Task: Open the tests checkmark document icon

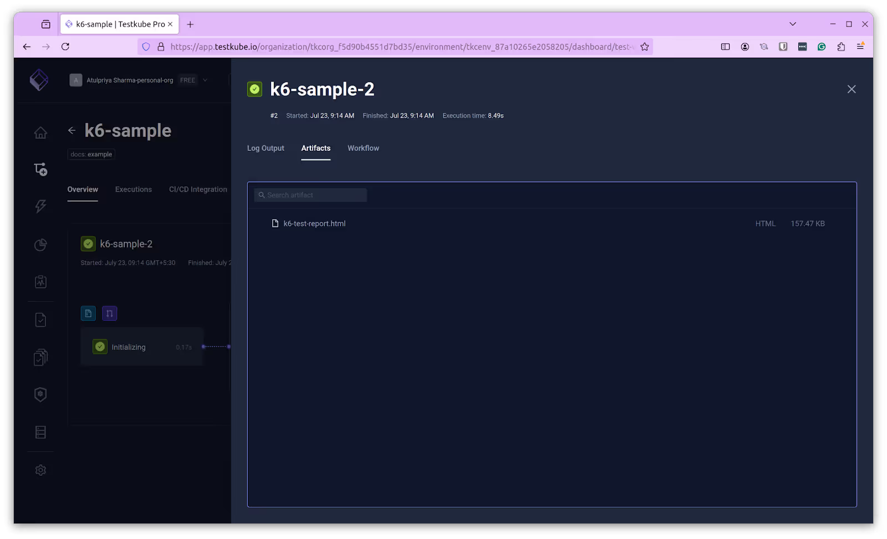Action: (x=40, y=320)
